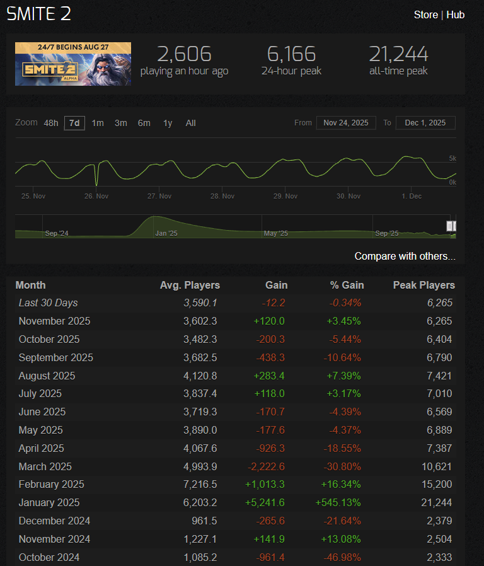The height and width of the screenshot is (566, 484).
Task: Select the 48h zoom range
Action: pos(51,123)
